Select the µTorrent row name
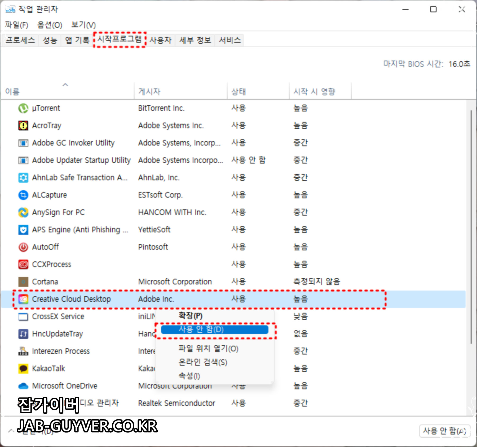 point(46,108)
